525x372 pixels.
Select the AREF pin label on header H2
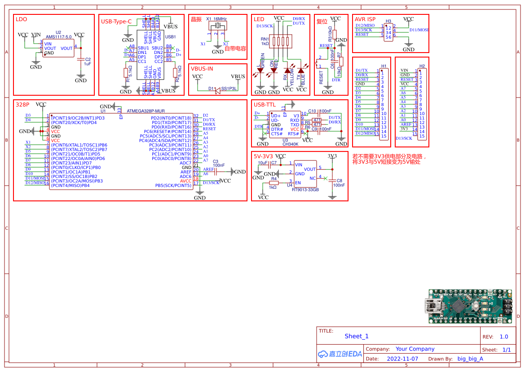(x=407, y=124)
